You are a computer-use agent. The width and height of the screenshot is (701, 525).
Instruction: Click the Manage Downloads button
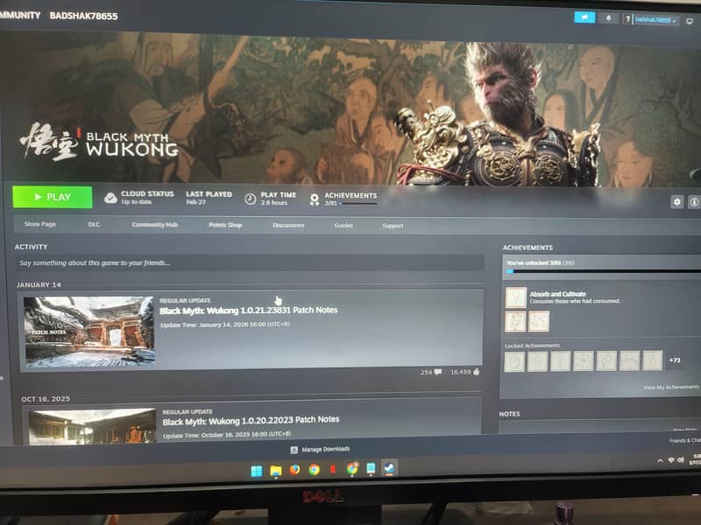pyautogui.click(x=320, y=449)
